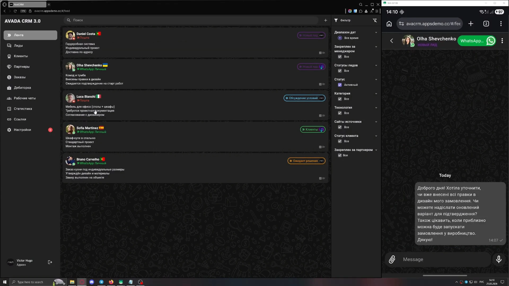The image size is (509, 286).
Task: Collapse the 'Диапазон дат' filter section
Action: click(x=376, y=32)
